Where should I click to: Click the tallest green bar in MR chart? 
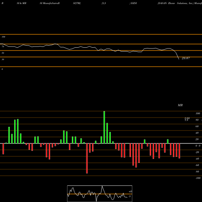104,127
